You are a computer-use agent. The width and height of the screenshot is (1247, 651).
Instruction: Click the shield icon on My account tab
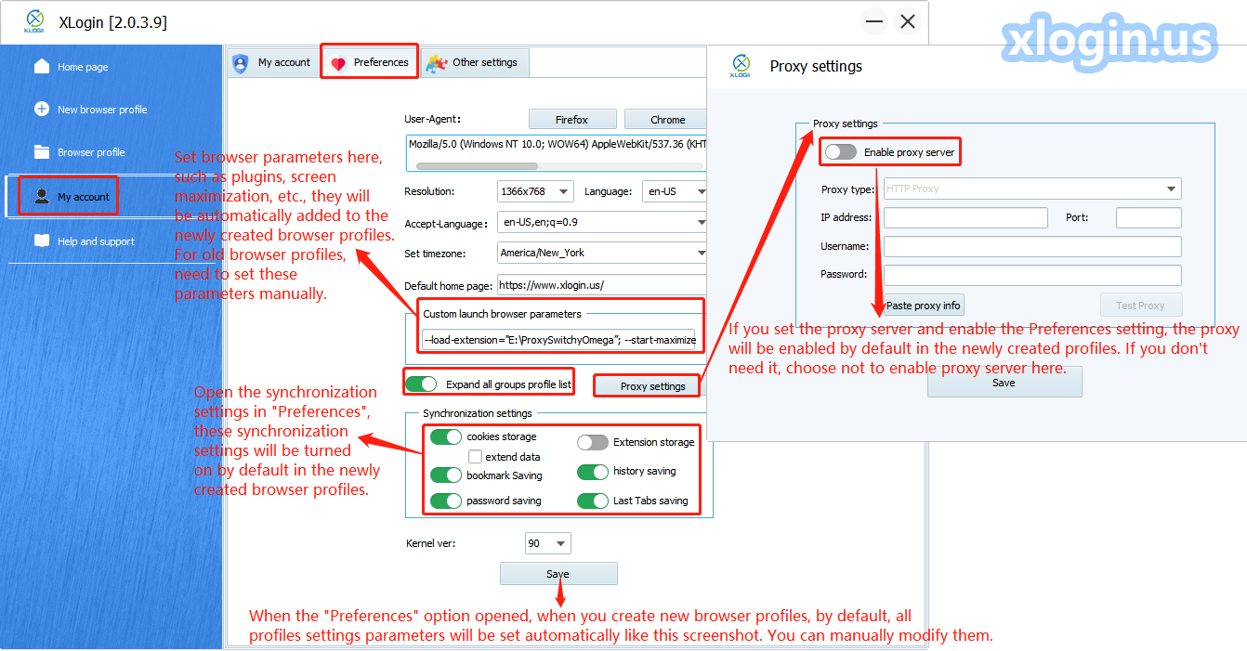241,63
